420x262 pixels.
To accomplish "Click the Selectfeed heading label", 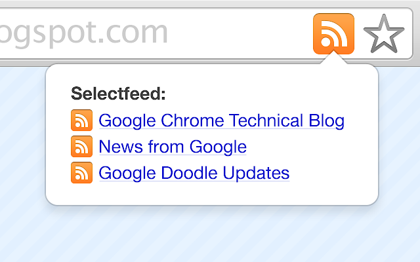I will [x=118, y=94].
